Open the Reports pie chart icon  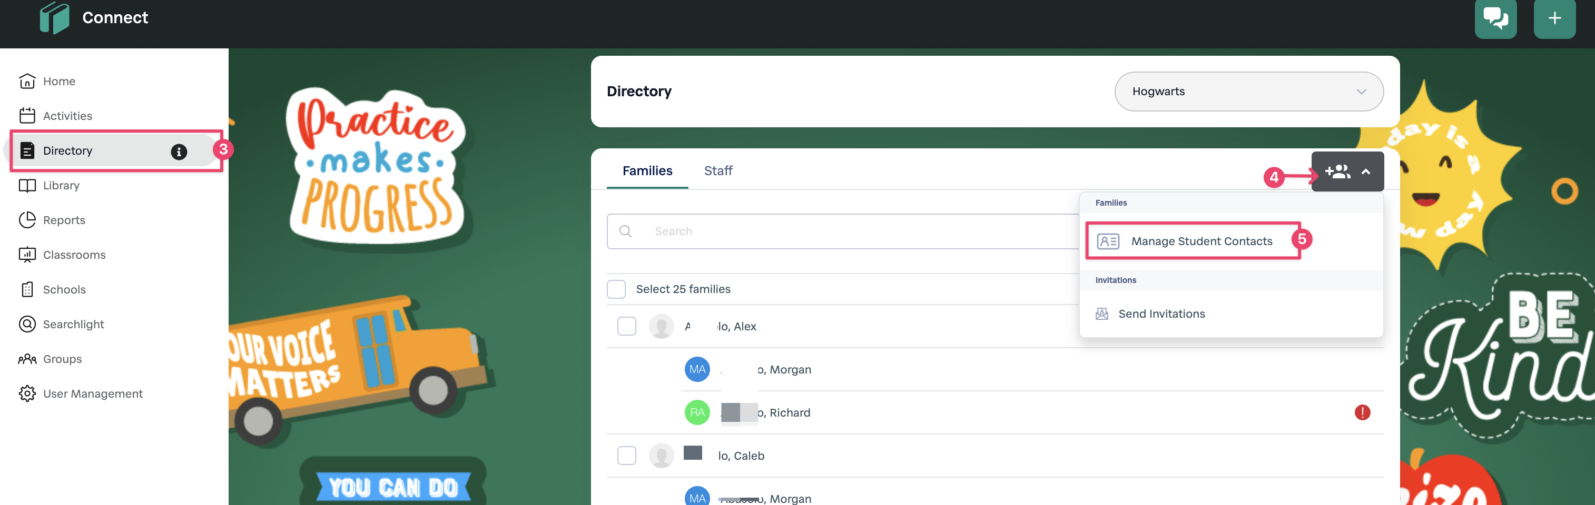(x=27, y=220)
